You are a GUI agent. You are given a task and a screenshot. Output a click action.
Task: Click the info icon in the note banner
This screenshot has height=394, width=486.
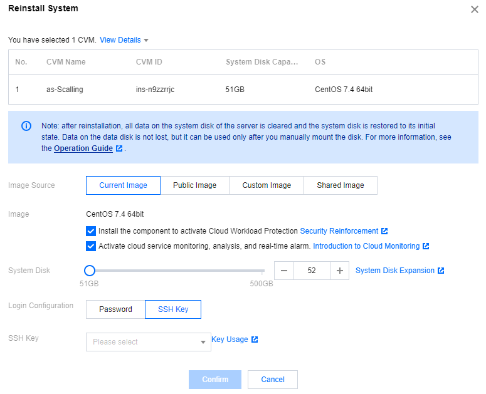click(26, 126)
